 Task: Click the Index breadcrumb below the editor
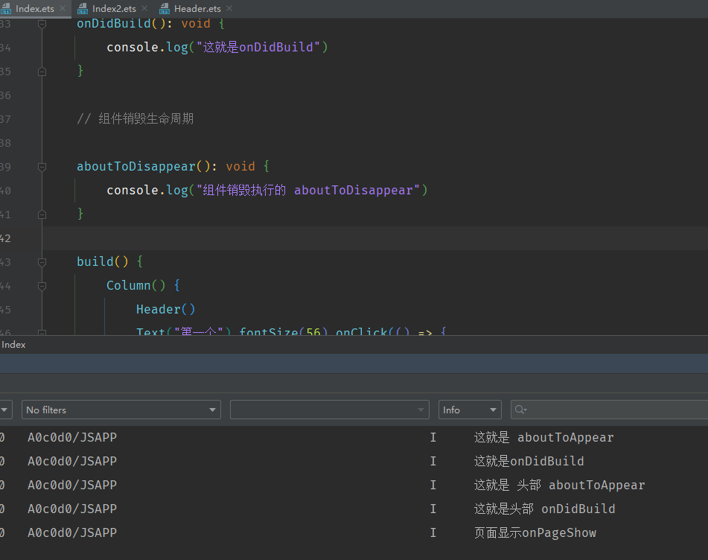(13, 345)
